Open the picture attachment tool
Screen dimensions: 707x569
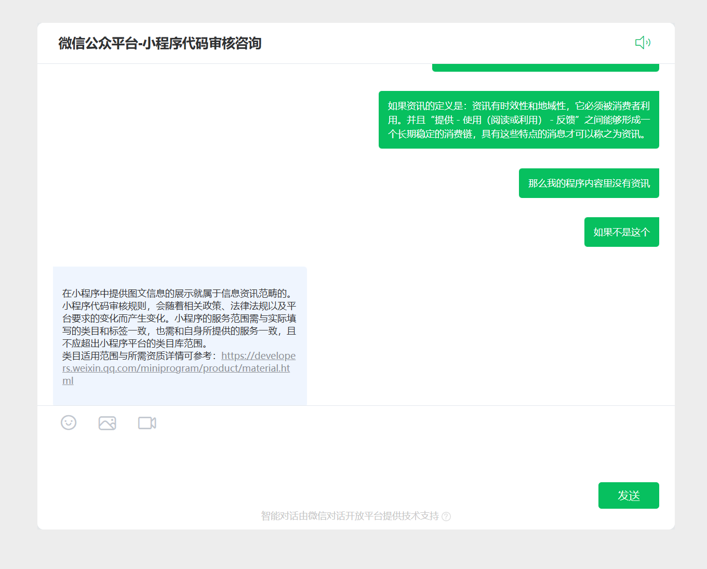107,422
